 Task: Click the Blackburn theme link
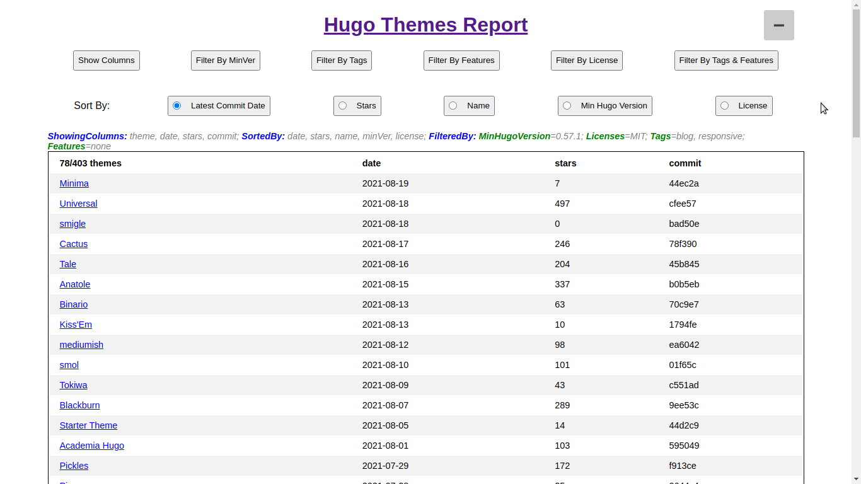(x=79, y=405)
